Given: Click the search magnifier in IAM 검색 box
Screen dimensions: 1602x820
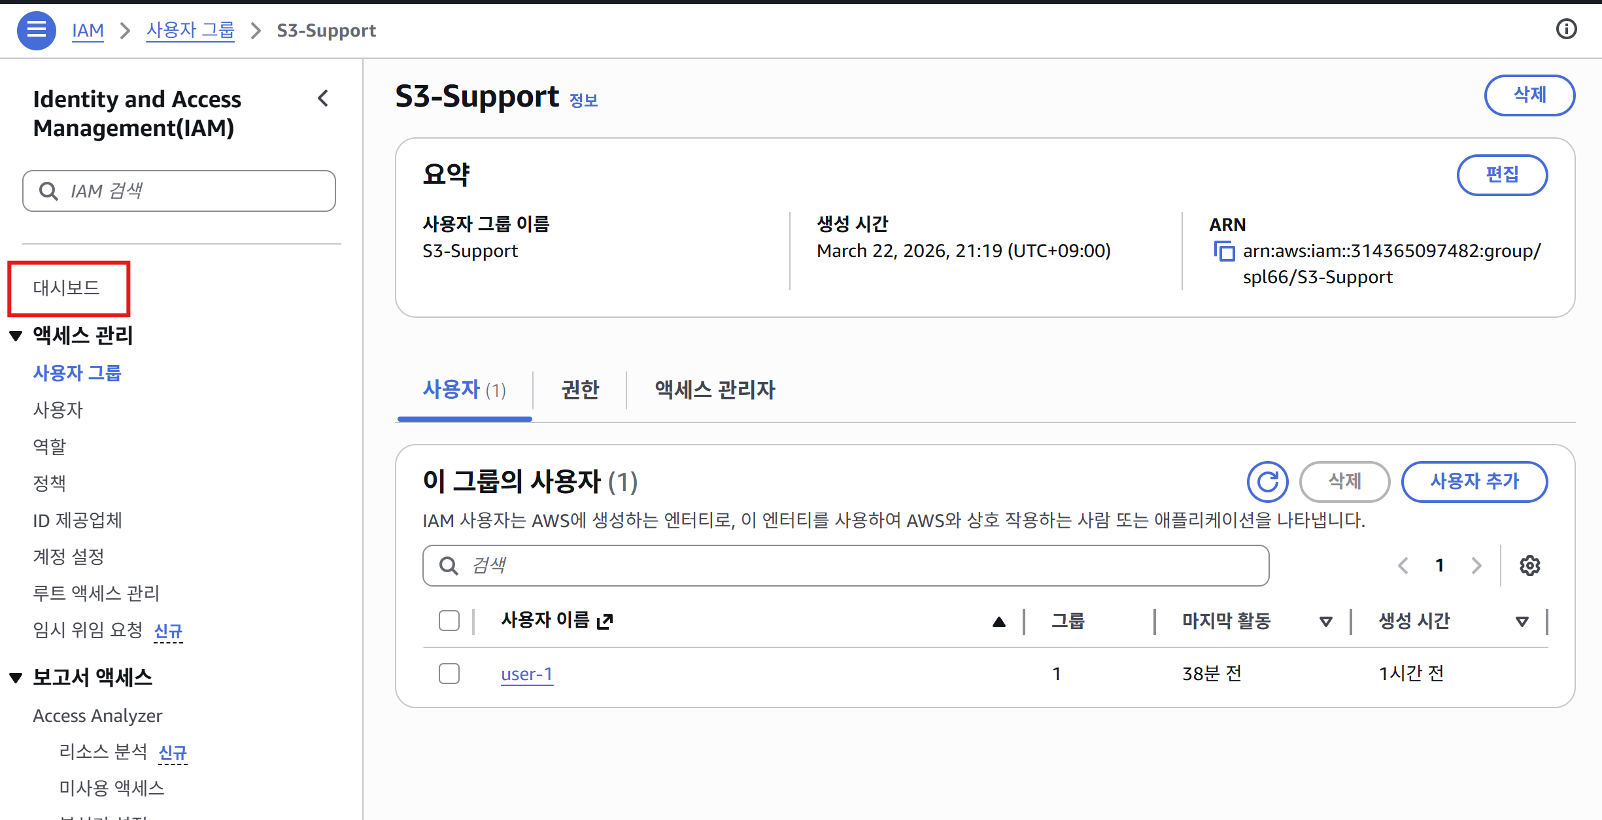Looking at the screenshot, I should point(48,190).
